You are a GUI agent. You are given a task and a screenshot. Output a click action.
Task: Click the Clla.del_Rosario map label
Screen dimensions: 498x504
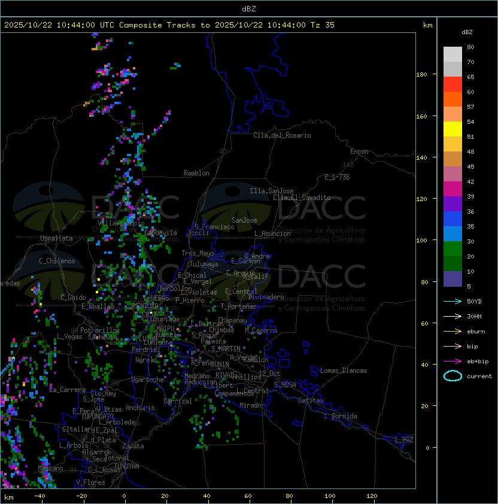click(282, 135)
